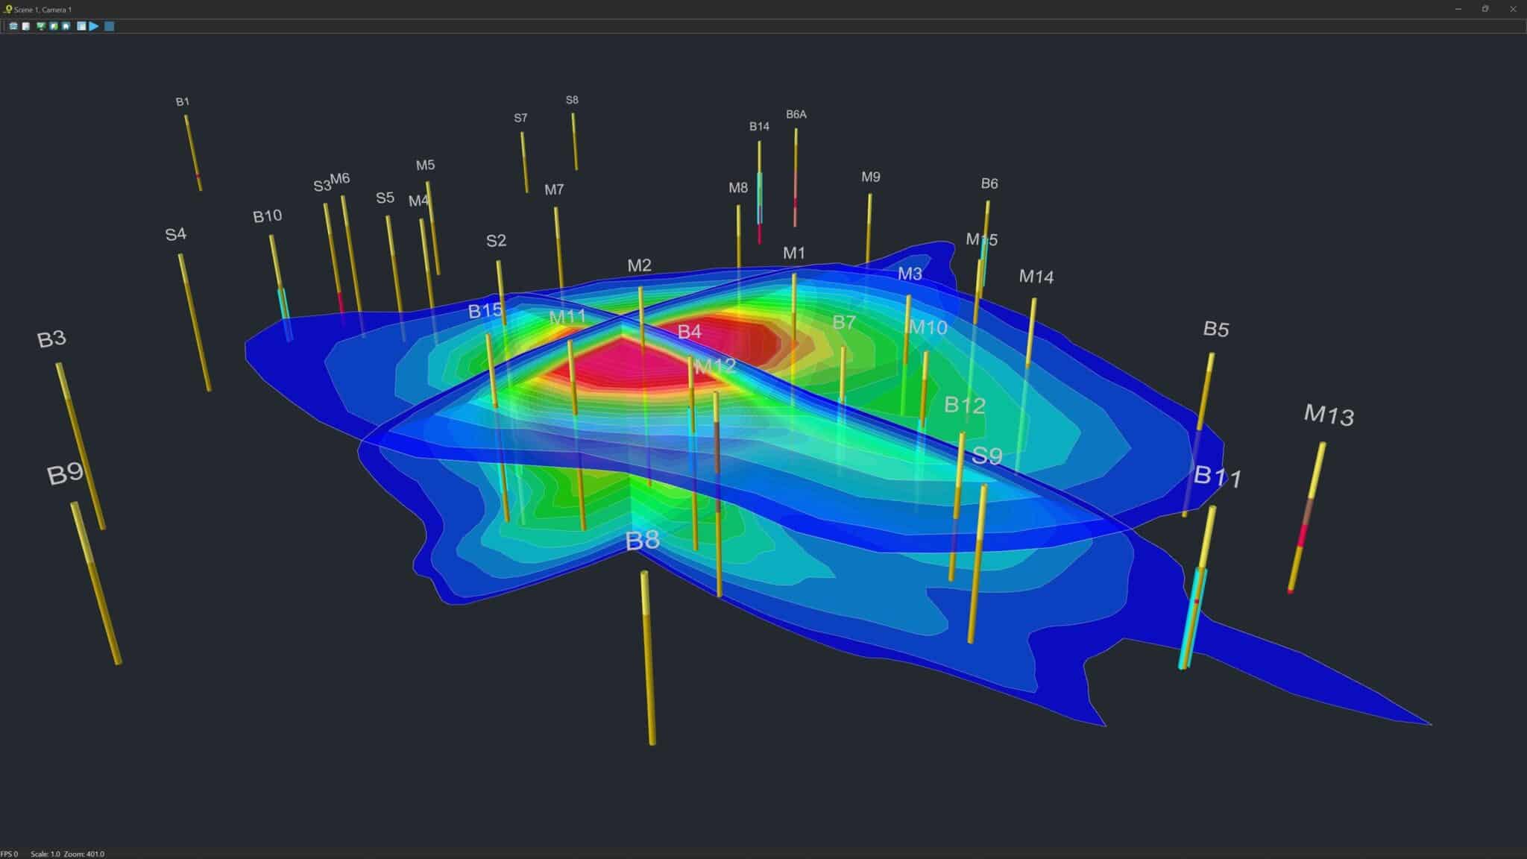Click the table list icon left of play
Viewport: 1527px width, 859px height.
click(x=81, y=26)
